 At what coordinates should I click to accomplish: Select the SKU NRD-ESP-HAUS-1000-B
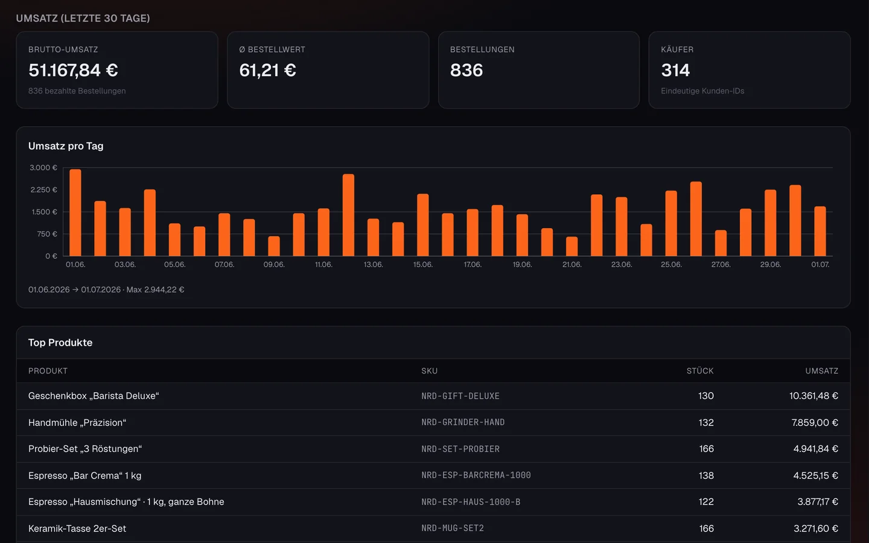coord(471,502)
